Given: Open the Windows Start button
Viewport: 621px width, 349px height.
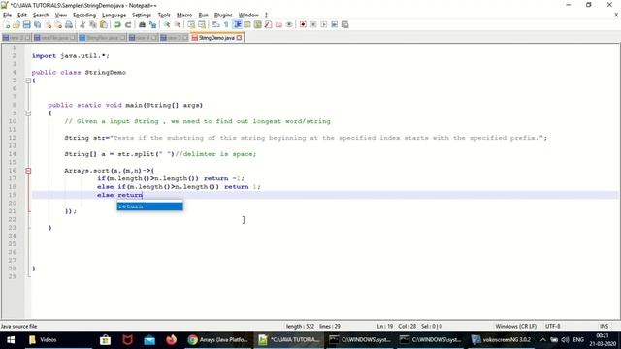Looking at the screenshot, I should point(11,340).
